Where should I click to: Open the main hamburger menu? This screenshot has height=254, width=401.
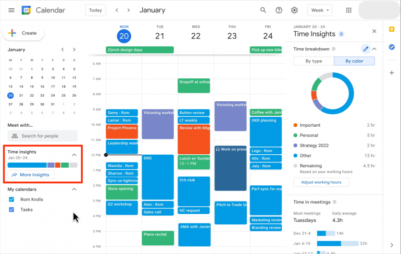click(11, 10)
